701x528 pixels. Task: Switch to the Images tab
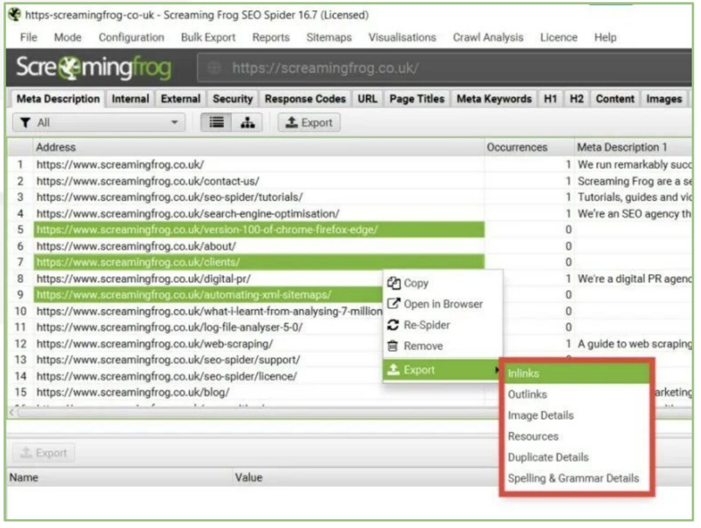(x=664, y=99)
